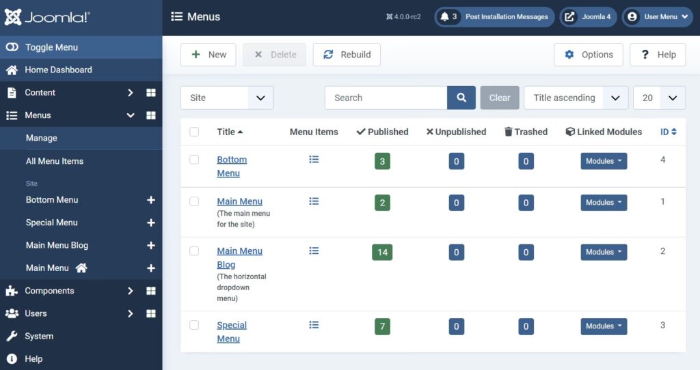The image size is (700, 370).
Task: Open the Users dashboard grid icon
Action: [x=151, y=314]
